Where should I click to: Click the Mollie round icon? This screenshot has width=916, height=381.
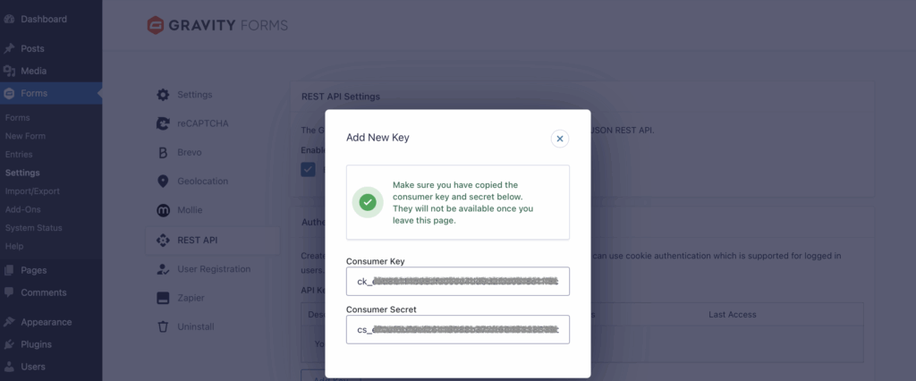coord(163,210)
